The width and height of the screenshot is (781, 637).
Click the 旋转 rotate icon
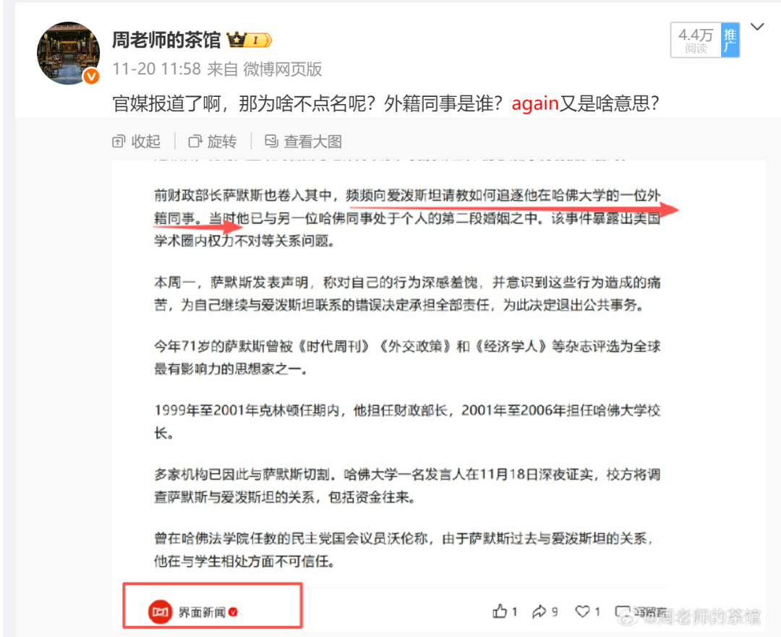(x=195, y=142)
